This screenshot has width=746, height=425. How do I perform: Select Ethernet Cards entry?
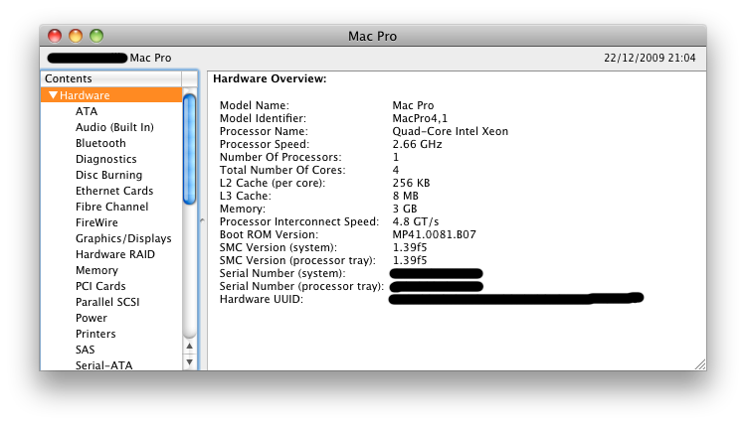[x=114, y=191]
